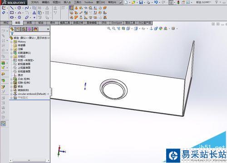Select the Corner Rectangle tool
The image size is (227, 163).
(12, 13)
